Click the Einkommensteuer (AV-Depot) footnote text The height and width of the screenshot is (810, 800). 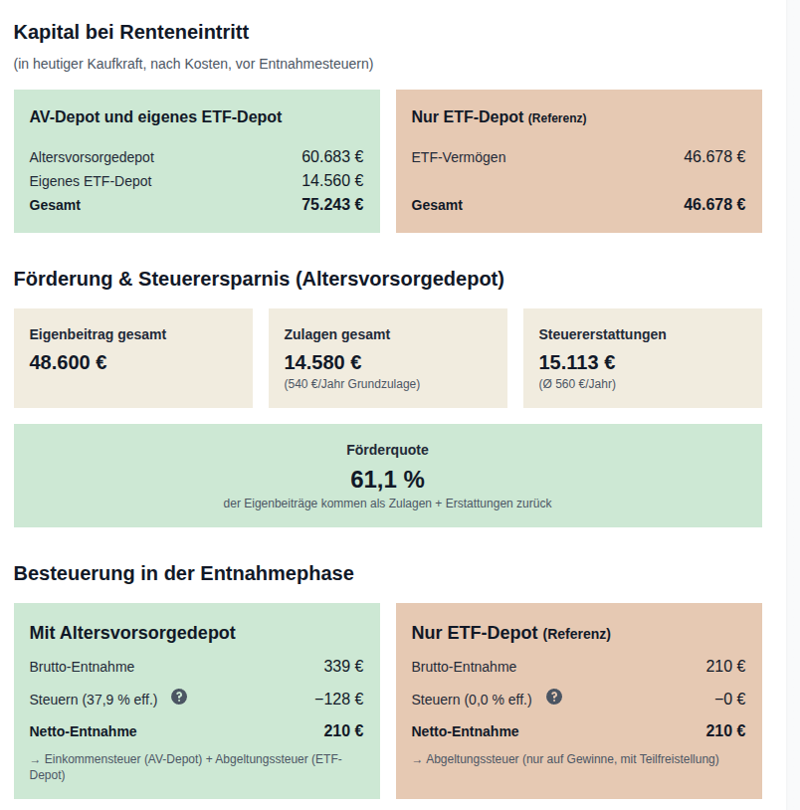click(x=186, y=767)
